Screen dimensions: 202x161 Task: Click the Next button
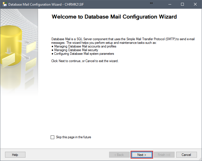(x=142, y=155)
